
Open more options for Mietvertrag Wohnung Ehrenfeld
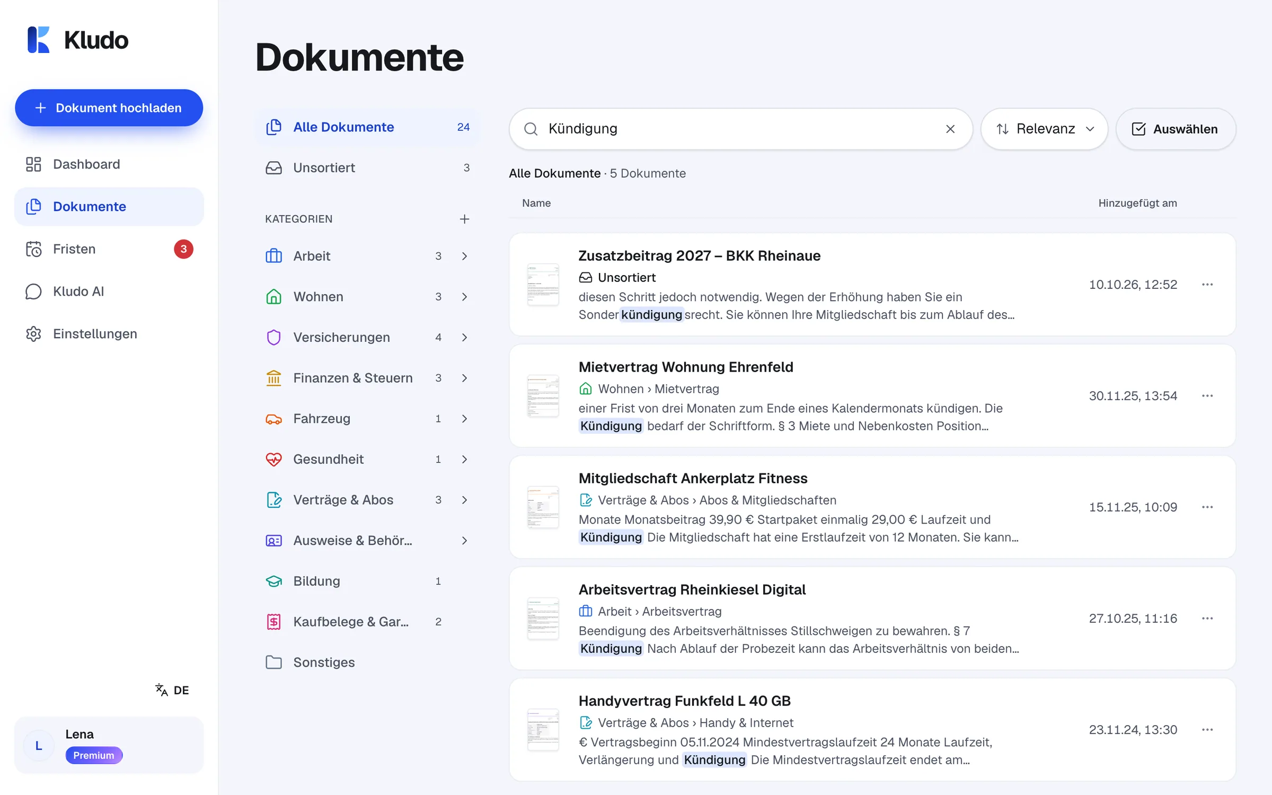[1207, 396]
